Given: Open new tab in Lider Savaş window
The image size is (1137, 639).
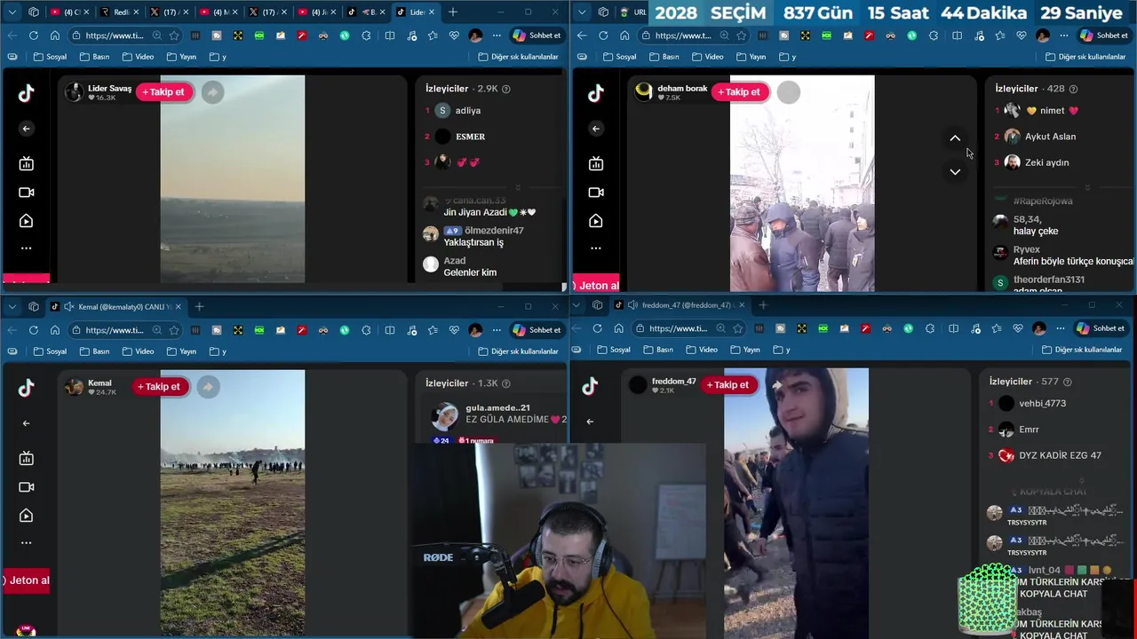Looking at the screenshot, I should point(453,12).
